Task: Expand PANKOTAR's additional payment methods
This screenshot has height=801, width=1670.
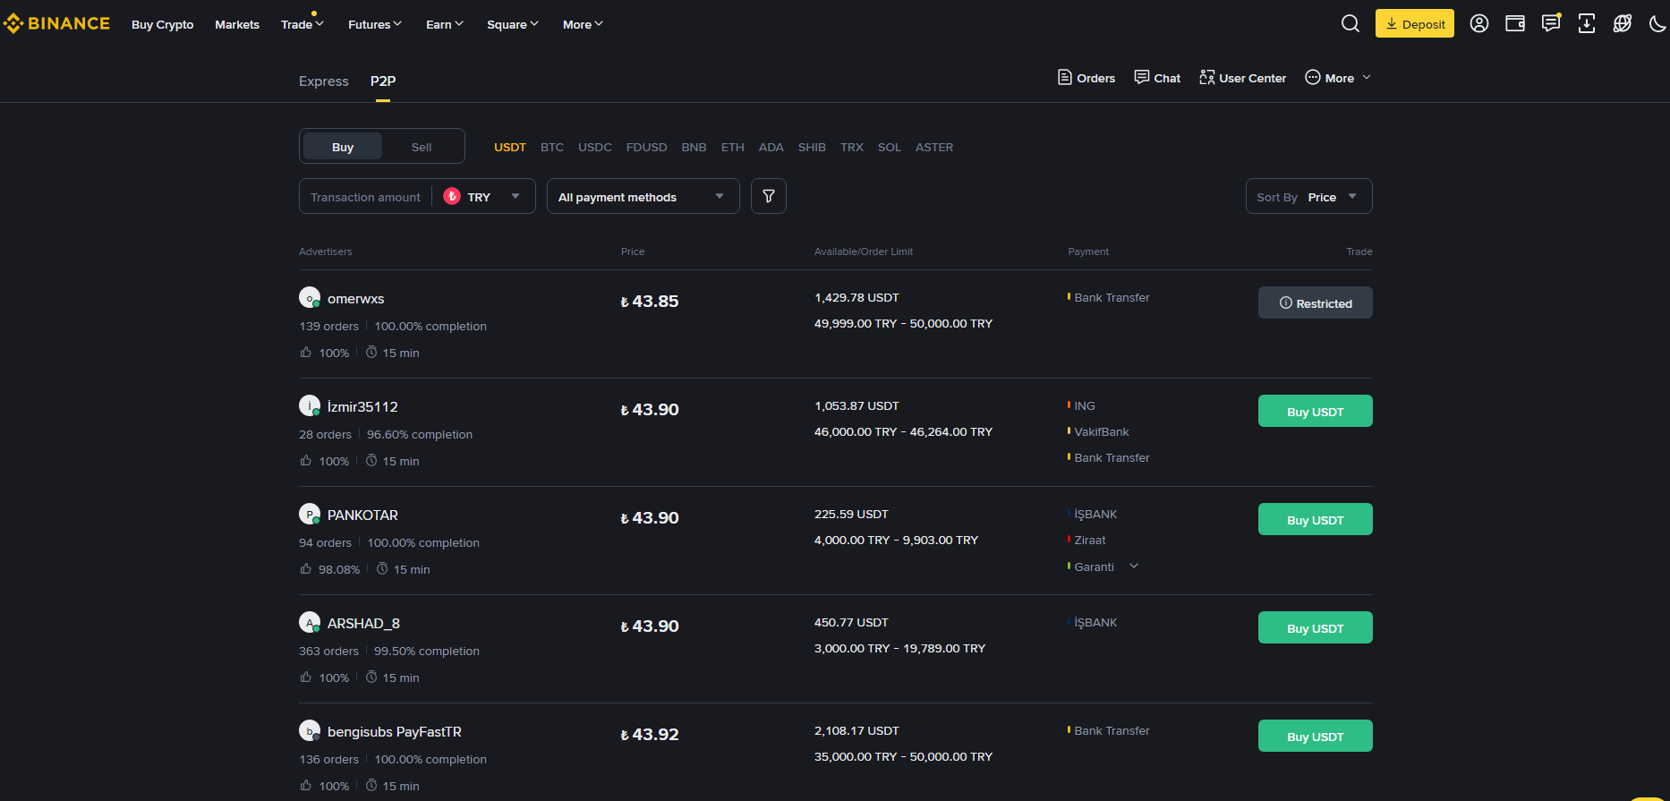Action: click(1134, 567)
